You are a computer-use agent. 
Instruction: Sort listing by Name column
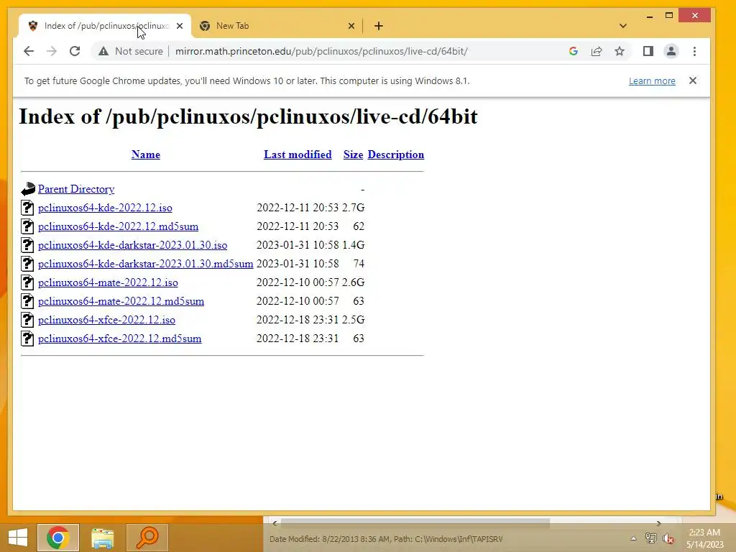[145, 155]
